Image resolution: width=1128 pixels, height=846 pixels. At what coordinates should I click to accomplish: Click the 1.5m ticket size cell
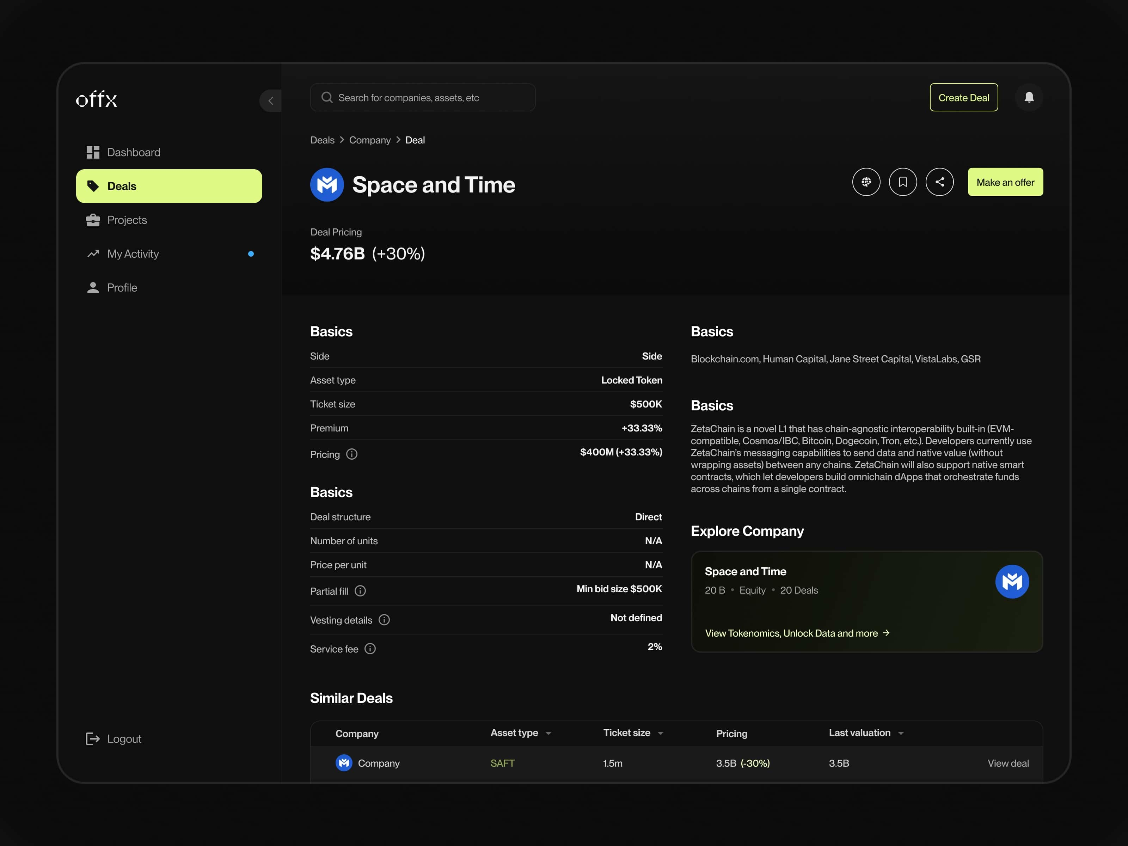pos(612,763)
